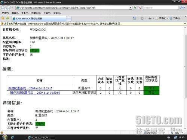This screenshot has height=140, width=187.
Task: Click the 详细信息 section heading
Action: (12, 103)
